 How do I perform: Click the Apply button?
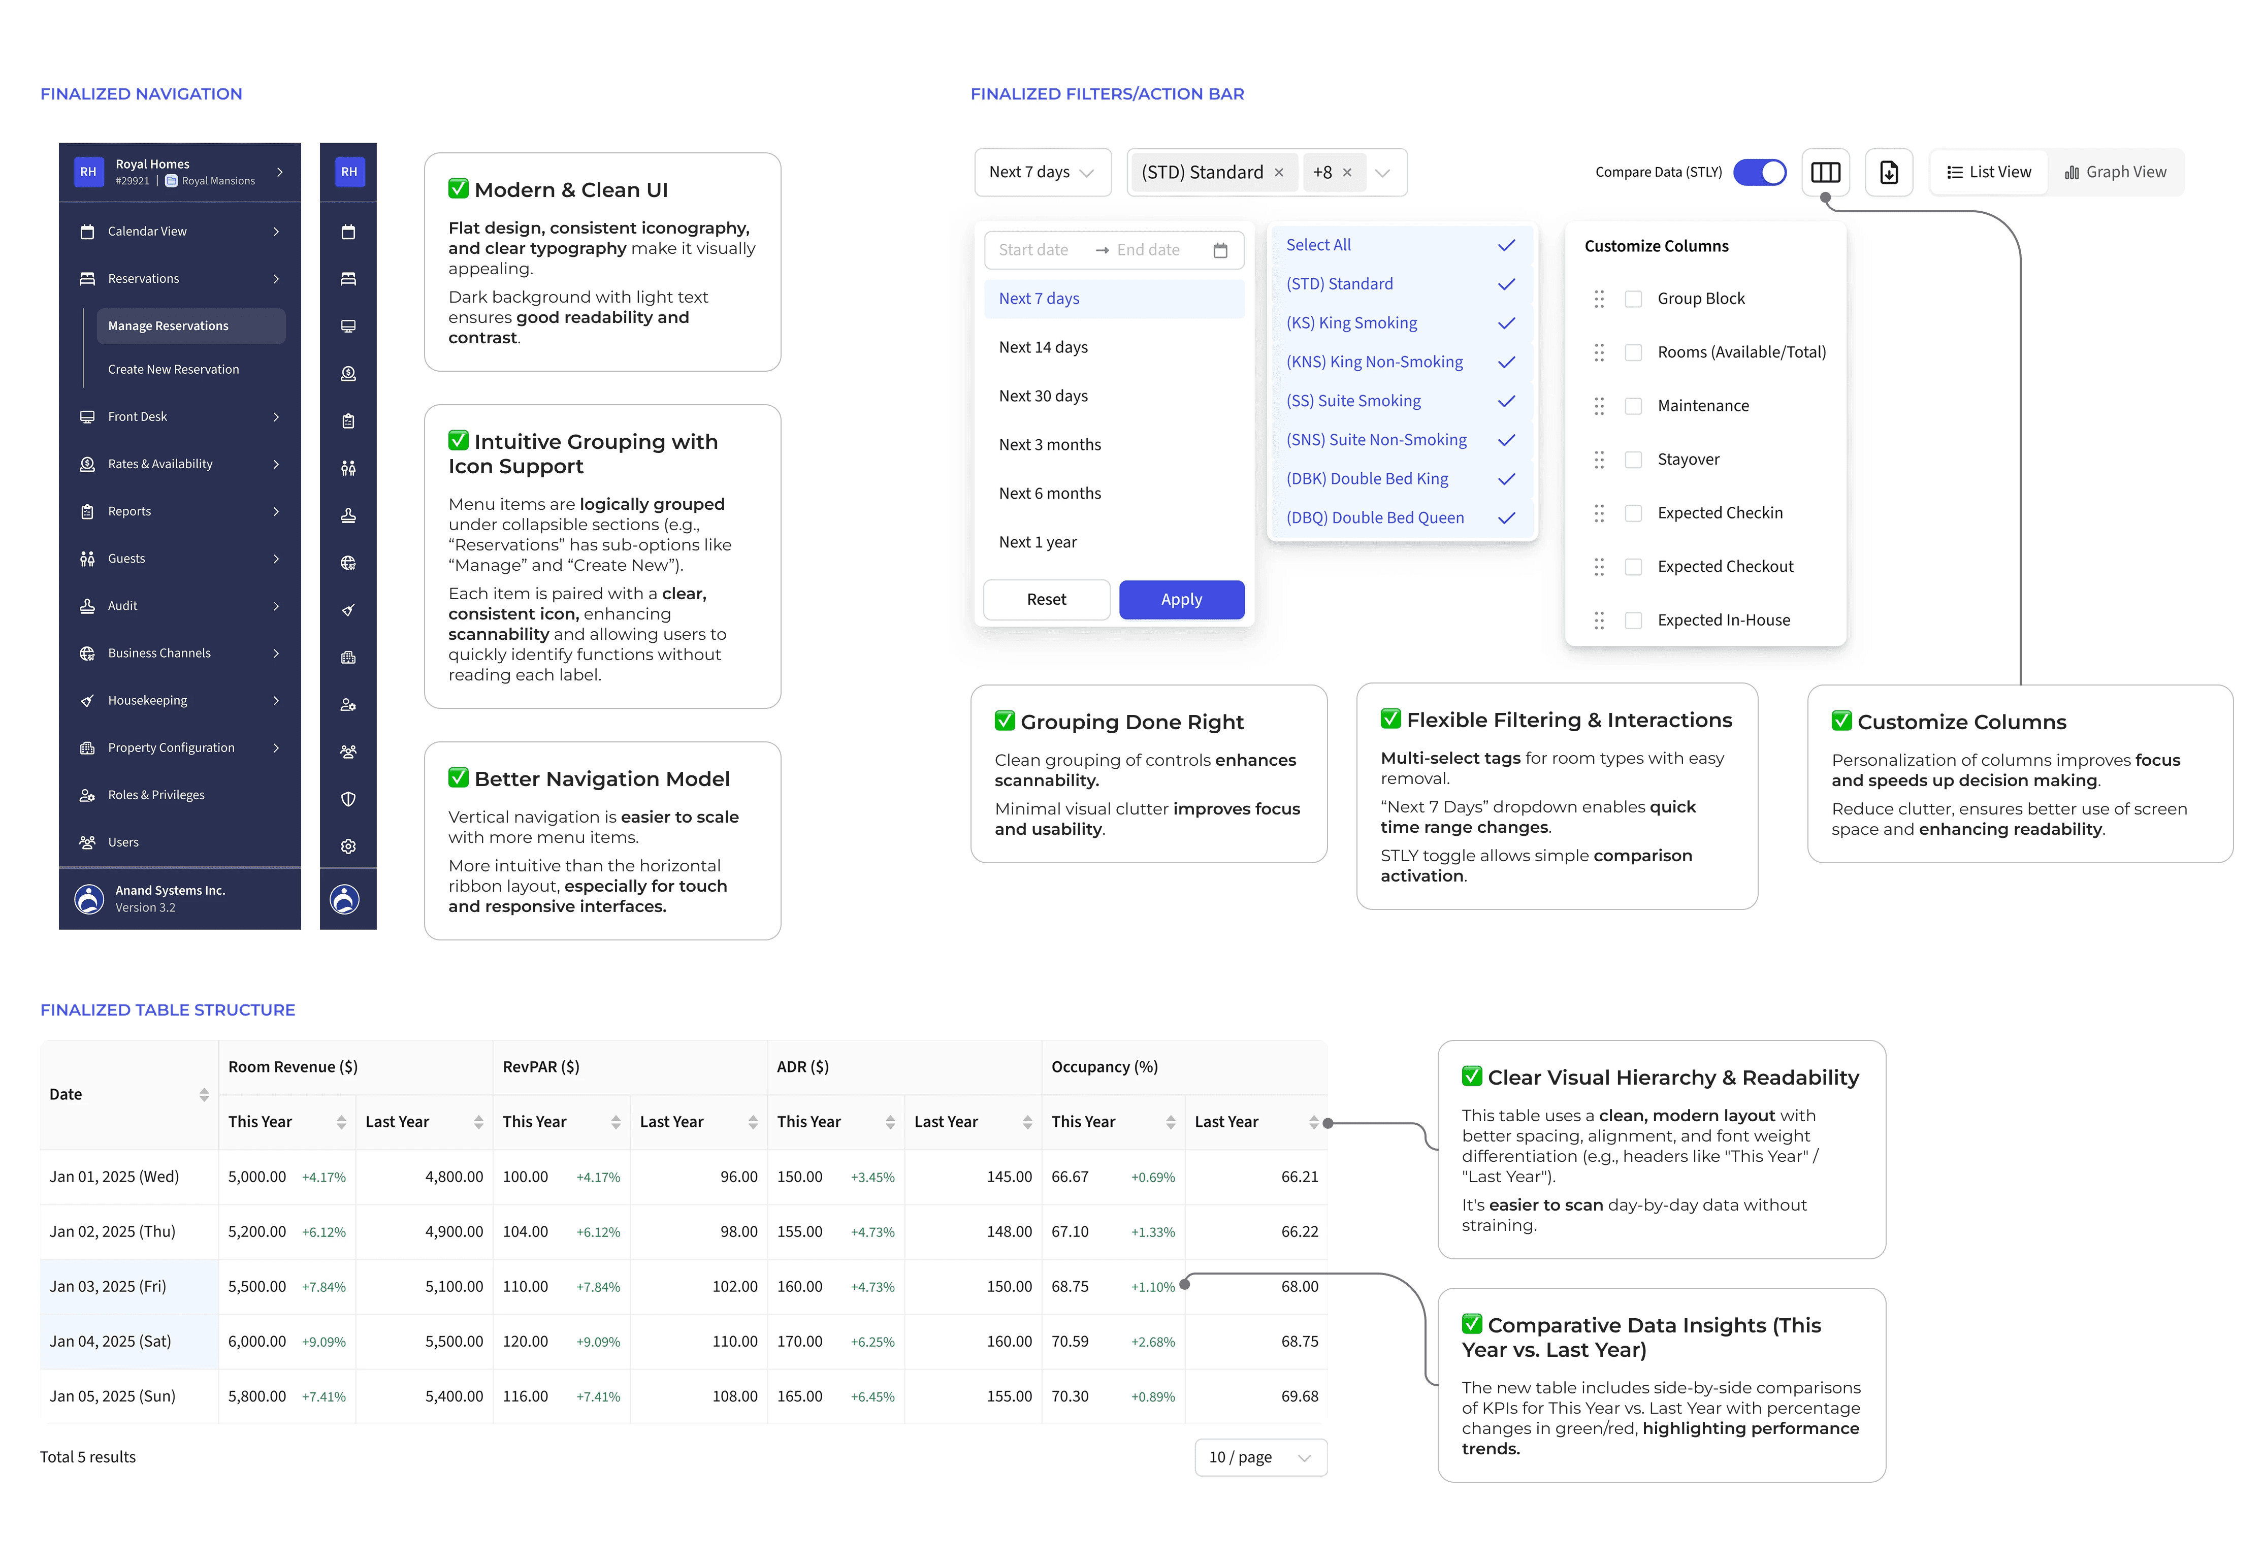tap(1181, 600)
